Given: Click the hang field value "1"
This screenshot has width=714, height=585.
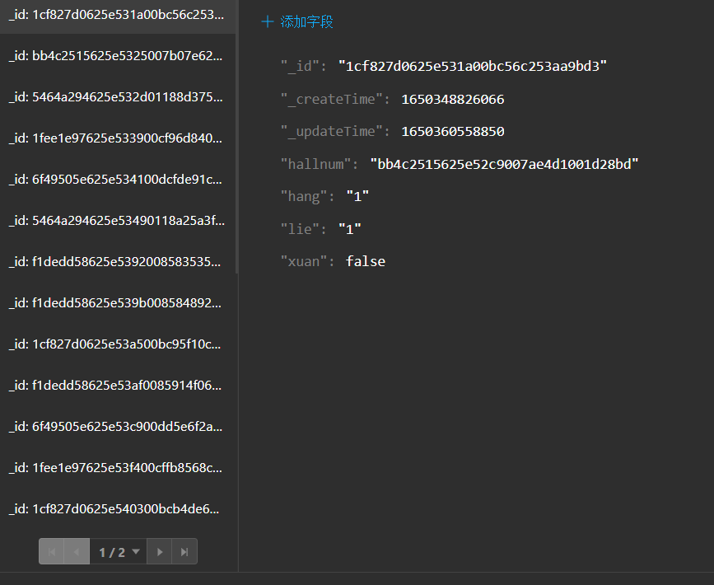Looking at the screenshot, I should [x=357, y=197].
